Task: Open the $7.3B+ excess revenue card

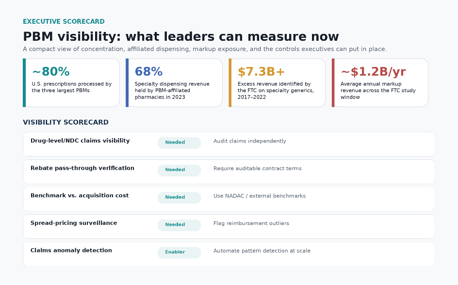Action: pyautogui.click(x=277, y=83)
